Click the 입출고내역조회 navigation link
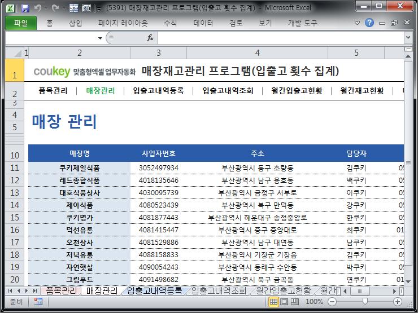Image resolution: width=418 pixels, height=313 pixels. click(x=228, y=91)
